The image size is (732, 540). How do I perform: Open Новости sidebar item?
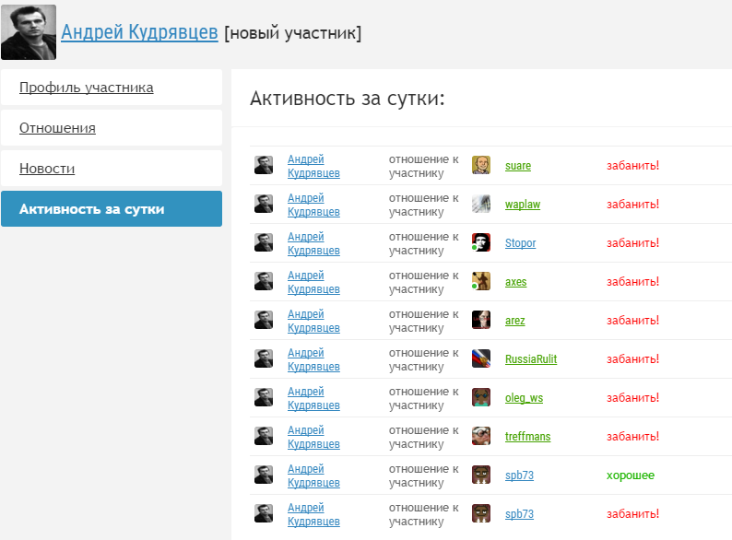click(47, 169)
